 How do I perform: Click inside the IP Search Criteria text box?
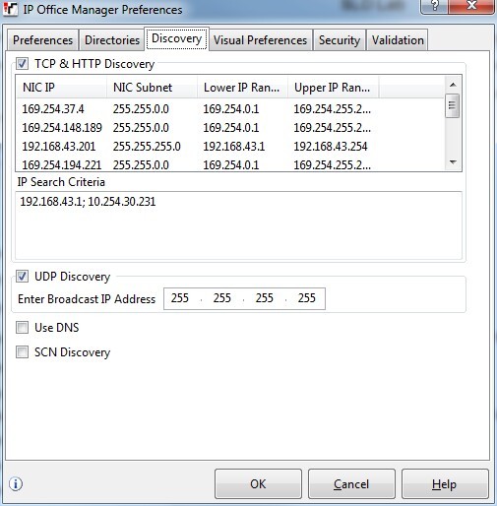pyautogui.click(x=238, y=225)
